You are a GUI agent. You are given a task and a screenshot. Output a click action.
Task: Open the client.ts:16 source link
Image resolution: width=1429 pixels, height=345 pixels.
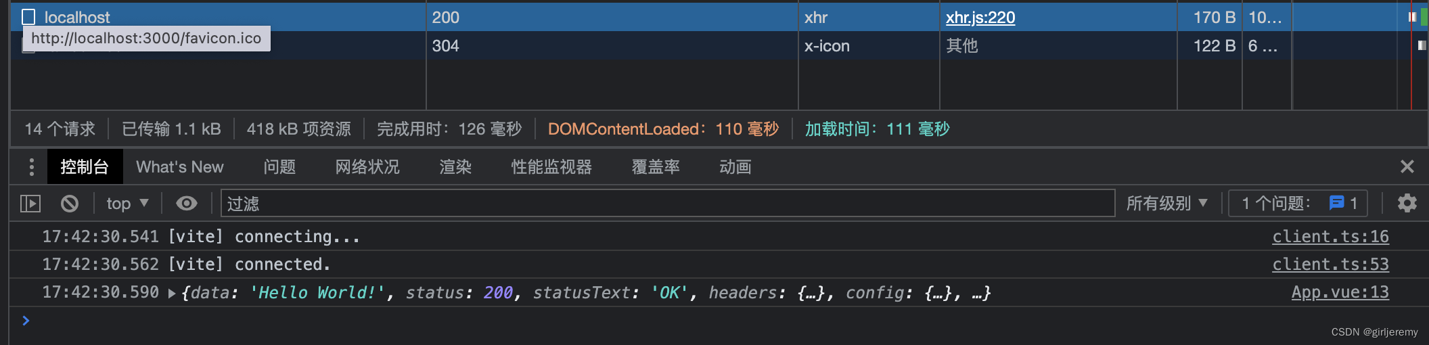click(1330, 236)
